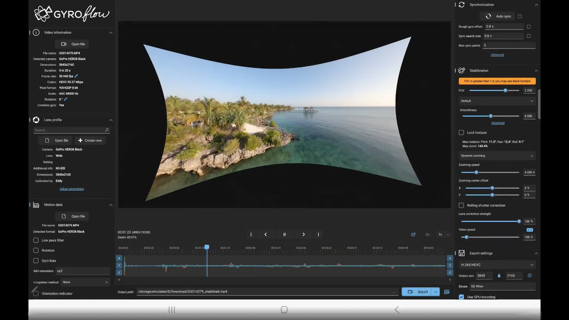Open H.265/HEVC codec dropdown

point(497,265)
